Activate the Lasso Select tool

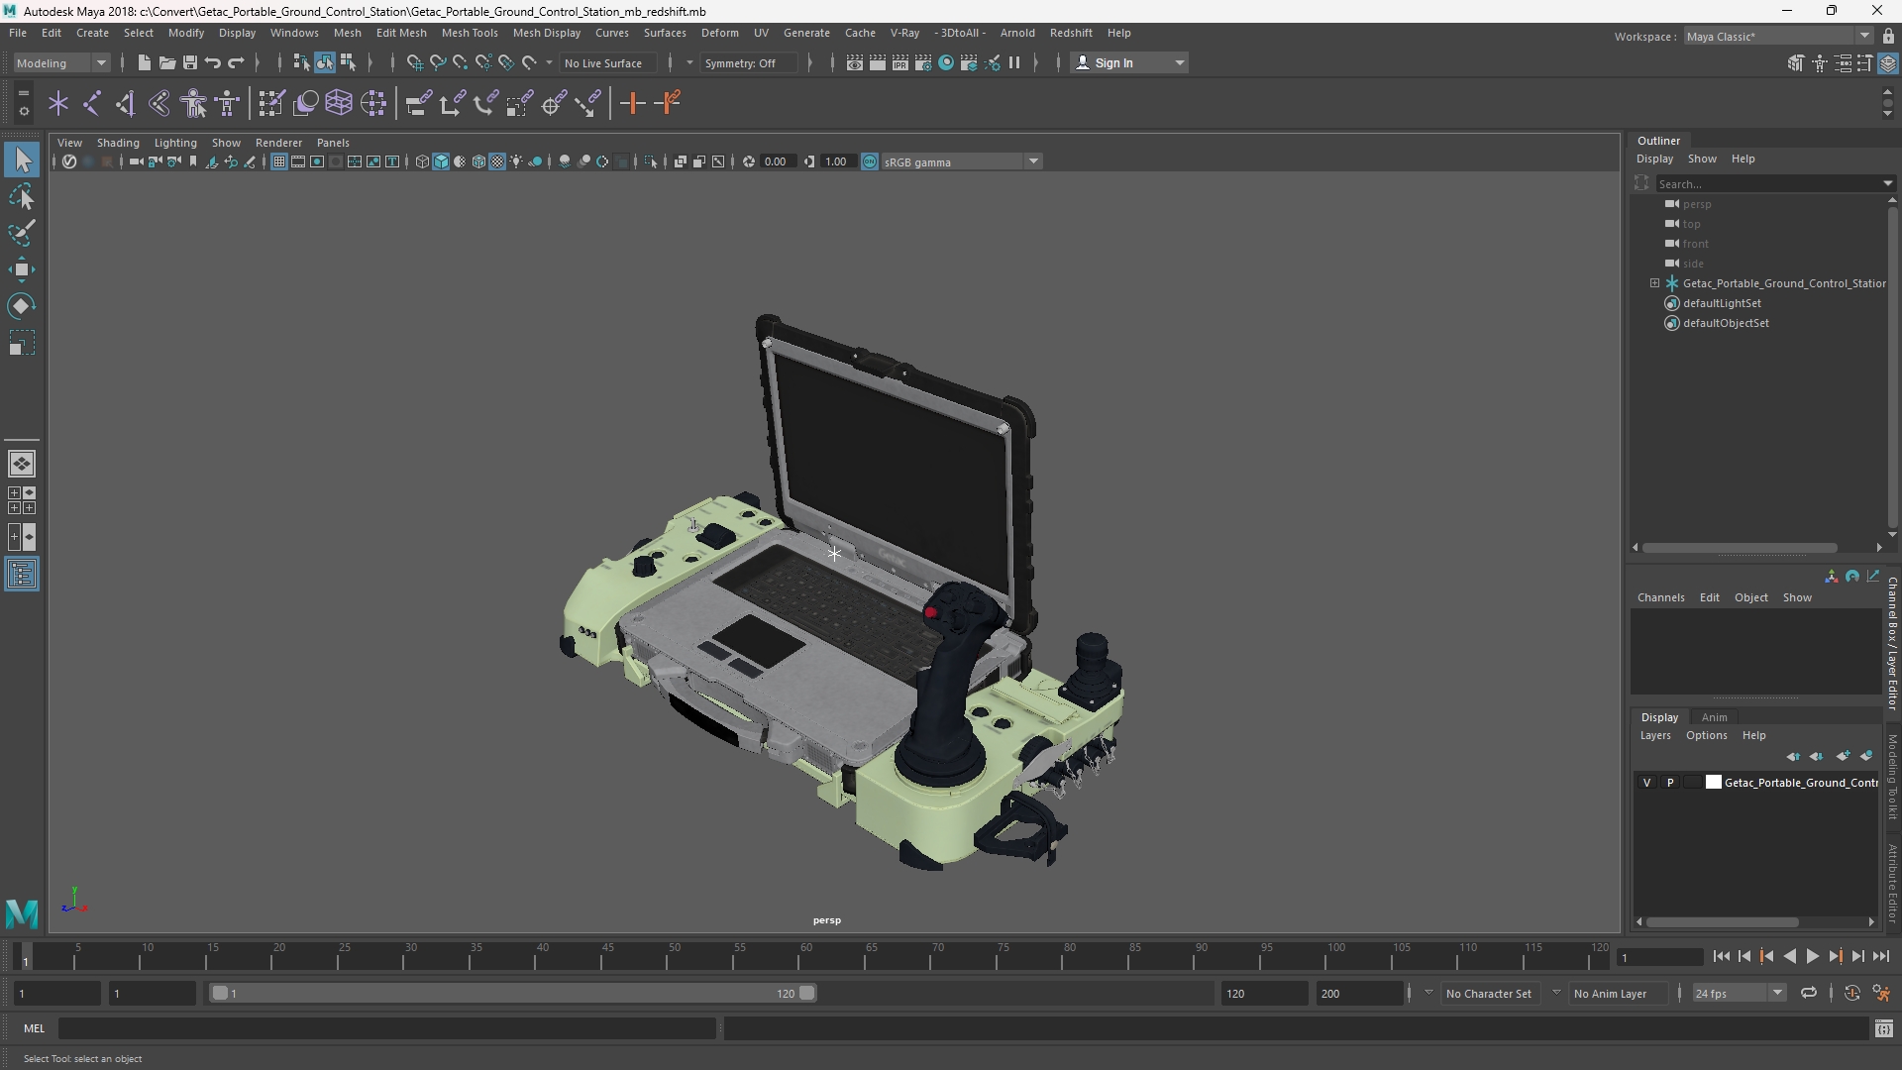point(22,196)
